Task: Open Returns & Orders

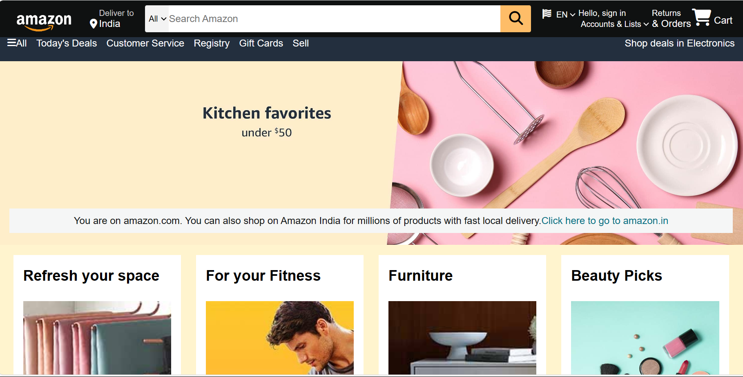Action: point(671,19)
